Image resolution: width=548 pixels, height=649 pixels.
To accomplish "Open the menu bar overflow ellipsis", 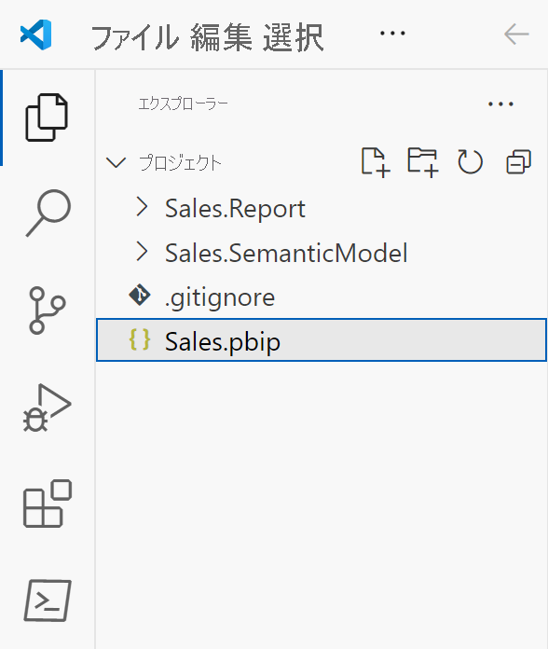I will pyautogui.click(x=392, y=34).
